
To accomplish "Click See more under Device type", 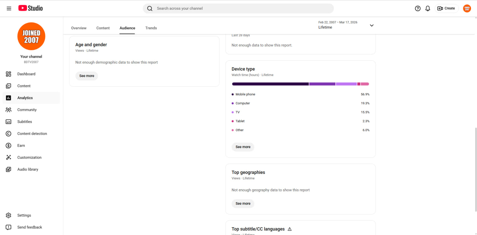I will point(243,147).
